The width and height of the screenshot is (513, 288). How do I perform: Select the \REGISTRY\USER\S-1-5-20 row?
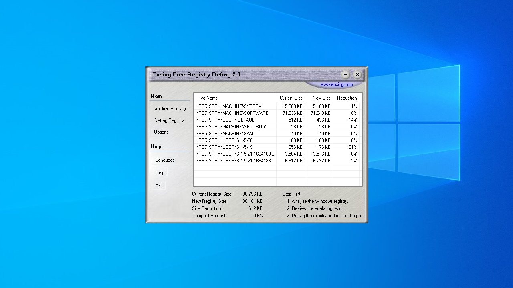(277, 140)
